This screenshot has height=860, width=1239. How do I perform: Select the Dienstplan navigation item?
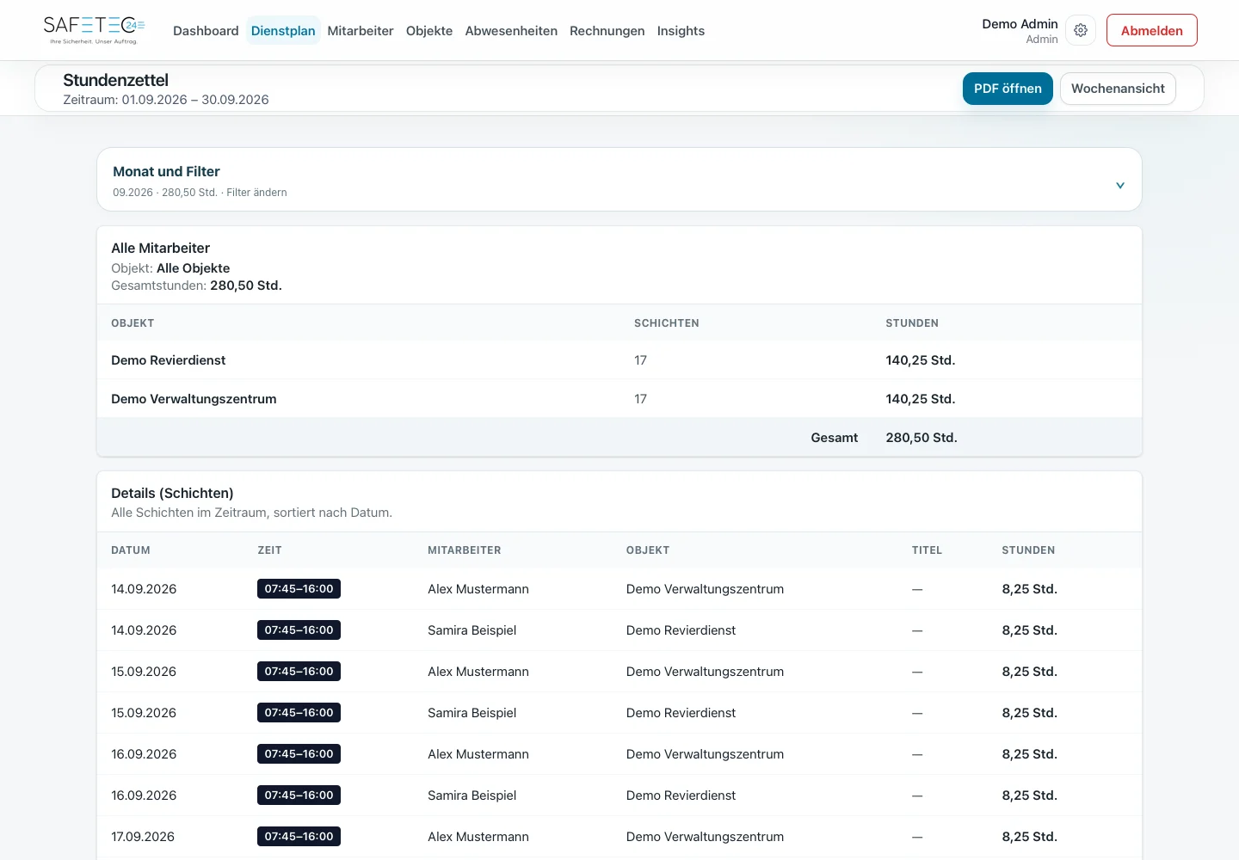[x=283, y=31]
